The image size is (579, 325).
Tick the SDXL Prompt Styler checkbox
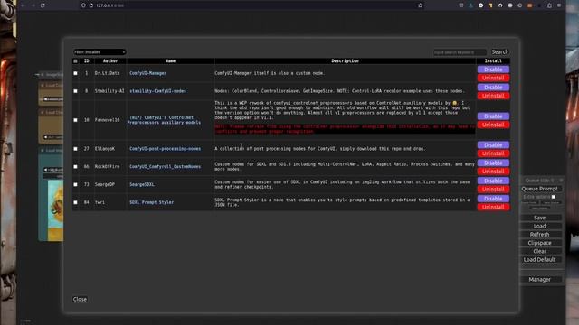(x=75, y=202)
